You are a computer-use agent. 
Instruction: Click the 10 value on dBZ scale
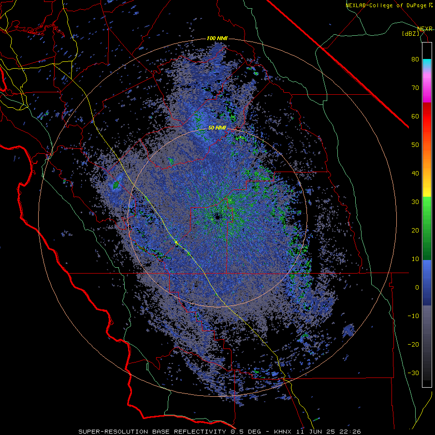415,259
